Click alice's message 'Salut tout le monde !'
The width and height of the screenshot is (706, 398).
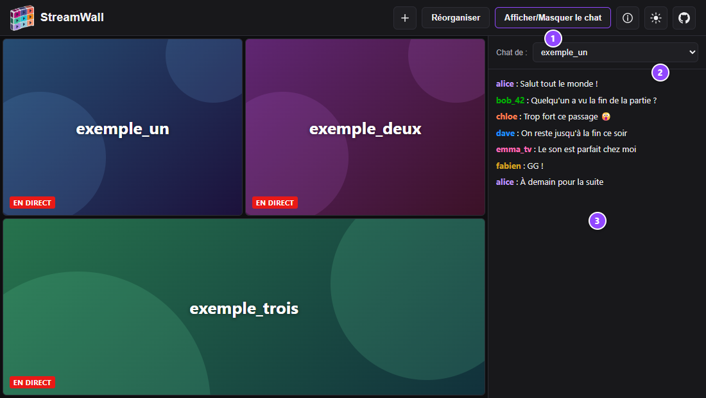pos(559,83)
